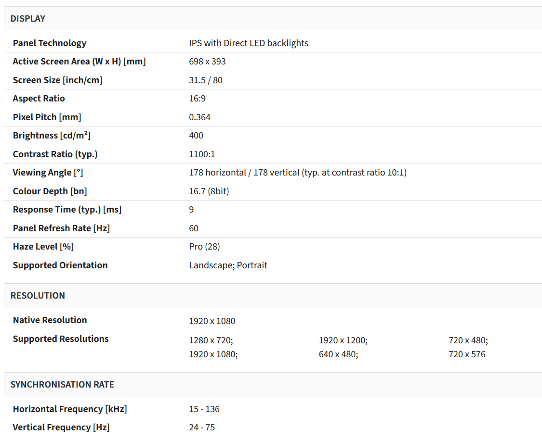542x439 pixels.
Task: Click the Native Resolution 1920 x 1080 value
Action: click(212, 321)
